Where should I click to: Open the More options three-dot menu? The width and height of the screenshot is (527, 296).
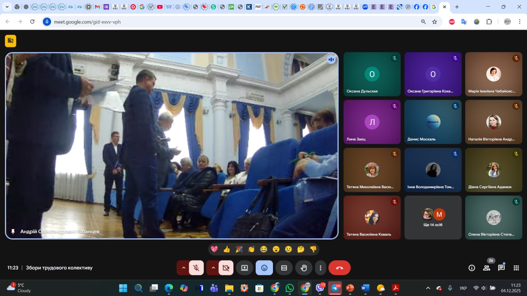point(321,268)
